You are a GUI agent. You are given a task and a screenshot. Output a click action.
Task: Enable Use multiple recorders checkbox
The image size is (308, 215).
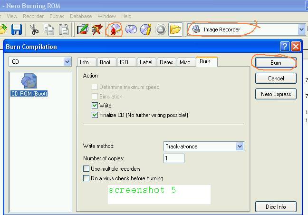point(86,168)
